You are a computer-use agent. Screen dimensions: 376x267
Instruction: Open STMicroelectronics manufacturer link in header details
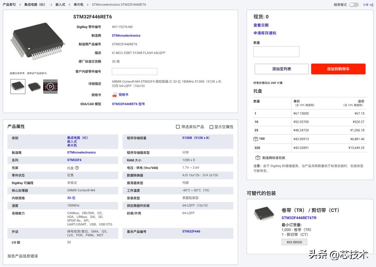[x=126, y=35]
